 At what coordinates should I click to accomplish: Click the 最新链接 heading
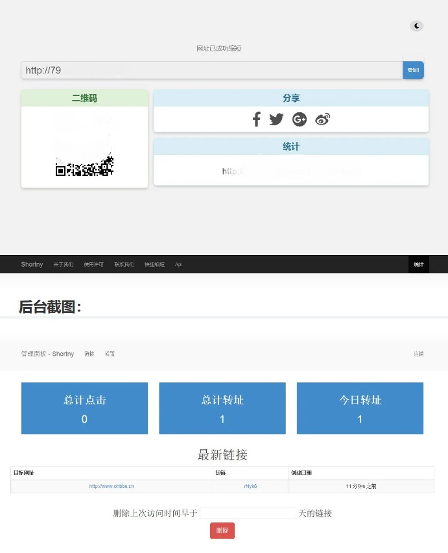222,454
